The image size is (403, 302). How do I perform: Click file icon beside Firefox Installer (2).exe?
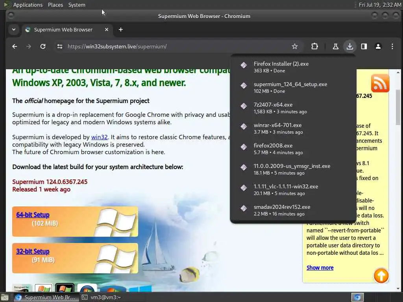[x=244, y=65]
